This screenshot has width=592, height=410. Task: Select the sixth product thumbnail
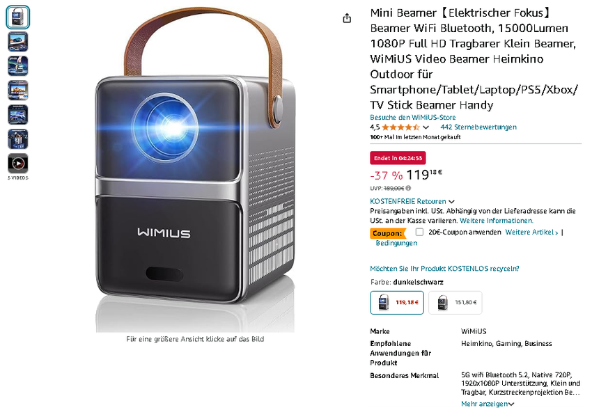[17, 139]
